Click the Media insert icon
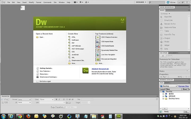This screenshot has width=191, height=119. [161, 42]
